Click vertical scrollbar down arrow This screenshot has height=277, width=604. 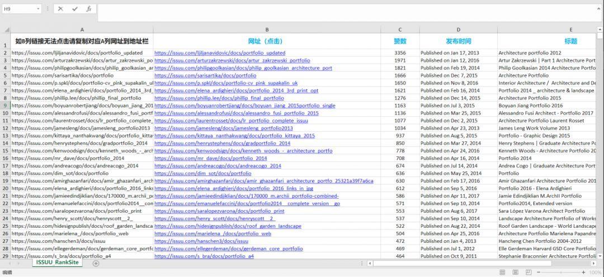600,255
